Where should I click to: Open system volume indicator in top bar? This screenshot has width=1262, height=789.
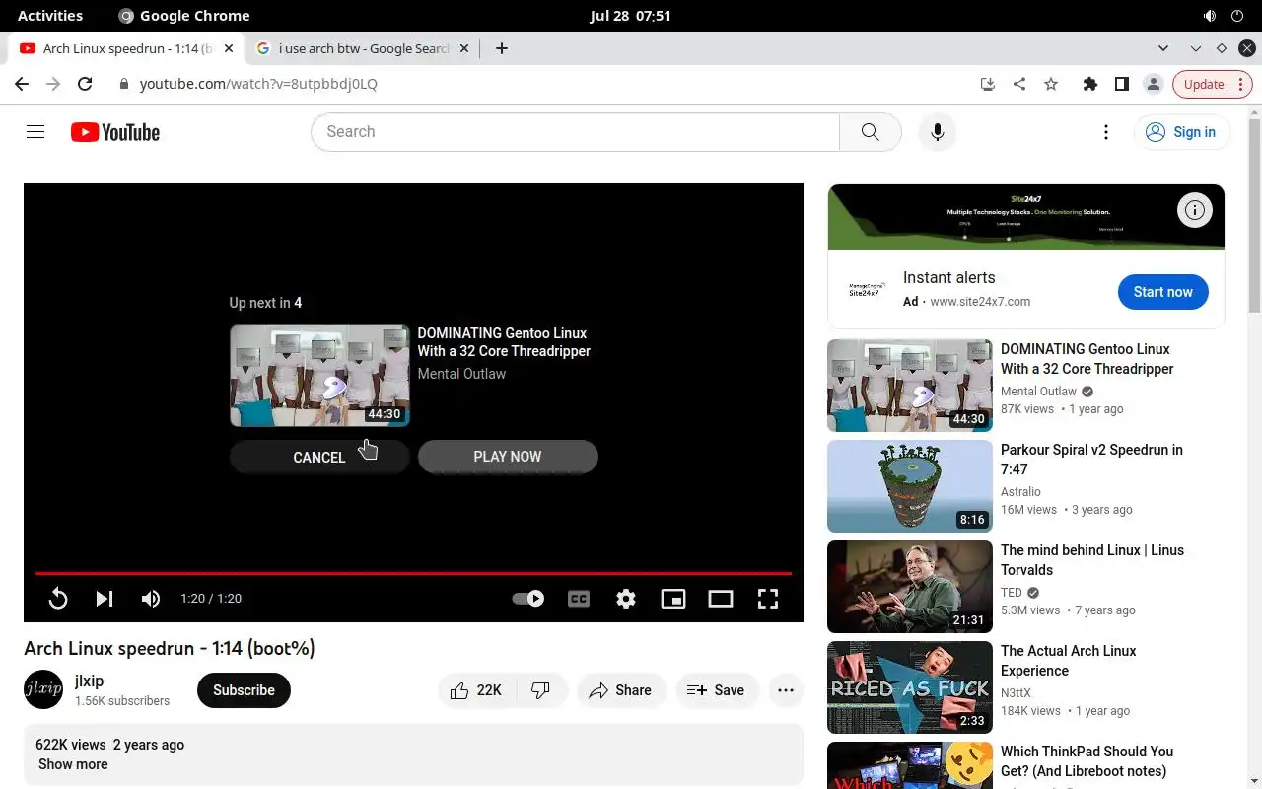click(1210, 16)
